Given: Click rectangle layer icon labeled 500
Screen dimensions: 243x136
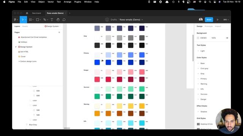Looking at the screenshot, I should 34,110.
